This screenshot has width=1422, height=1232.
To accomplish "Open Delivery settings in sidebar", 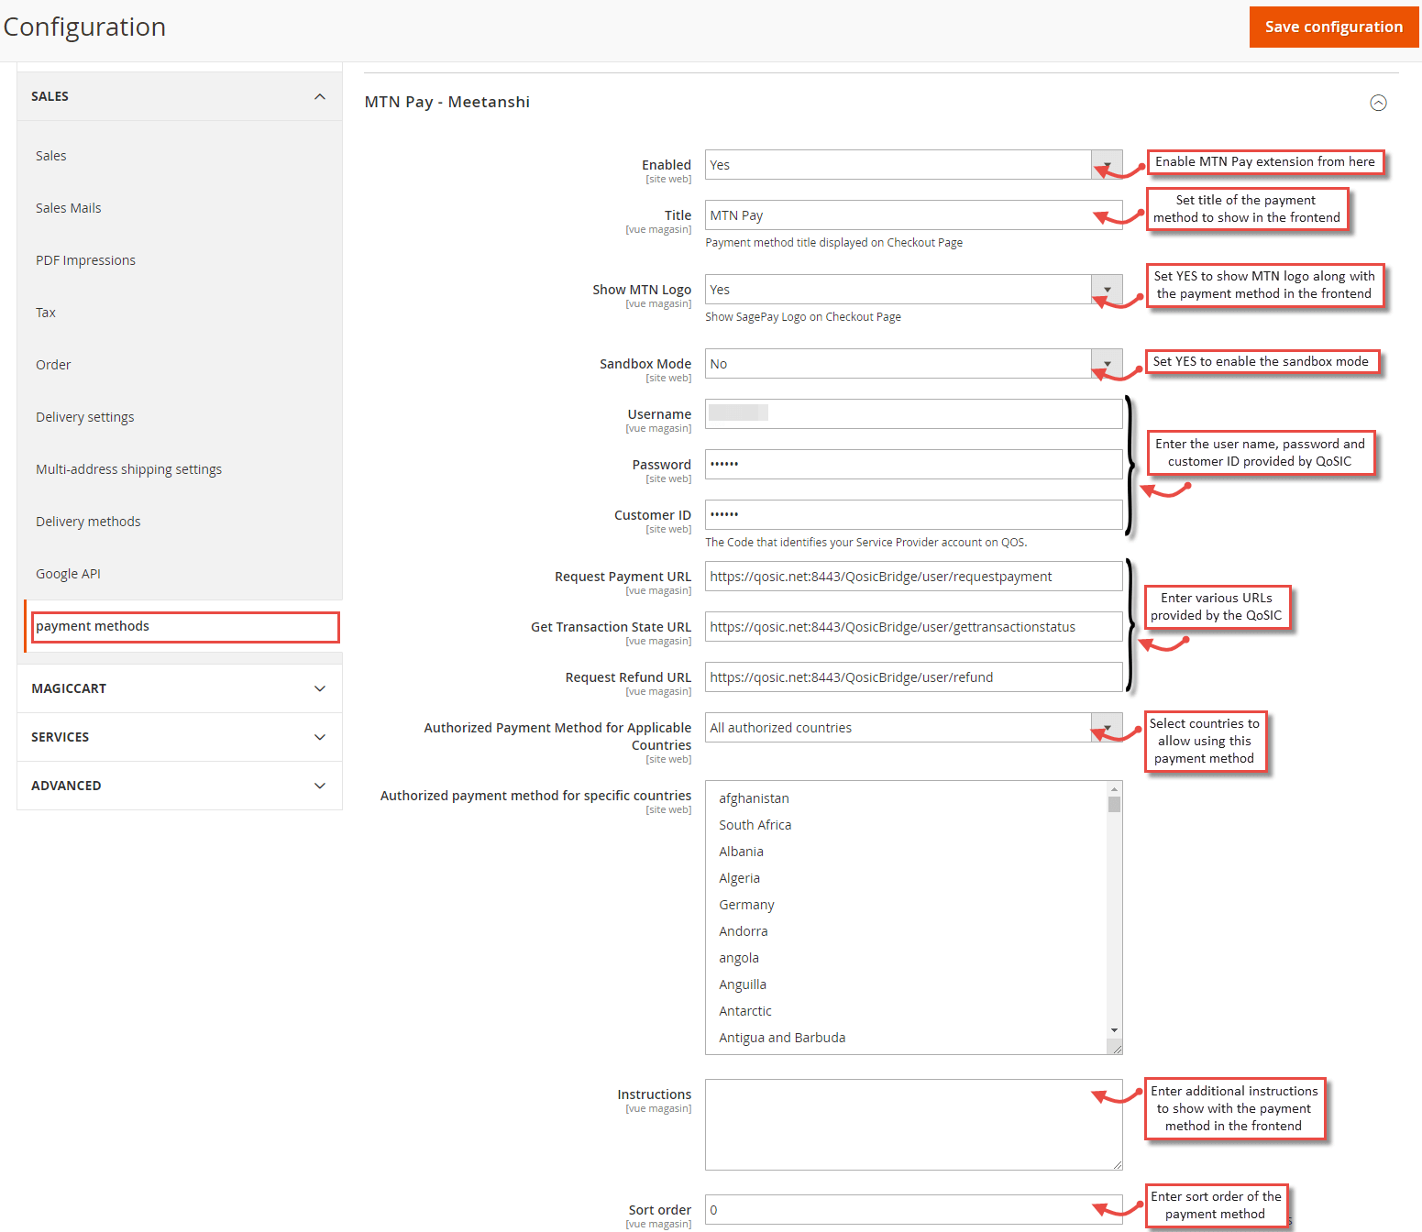I will click(x=85, y=417).
